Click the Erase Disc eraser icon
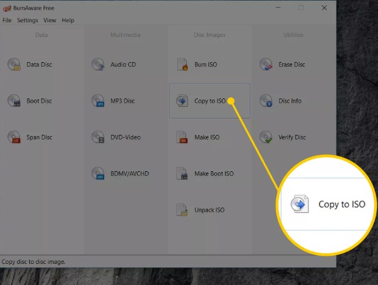378x285 pixels. click(266, 65)
